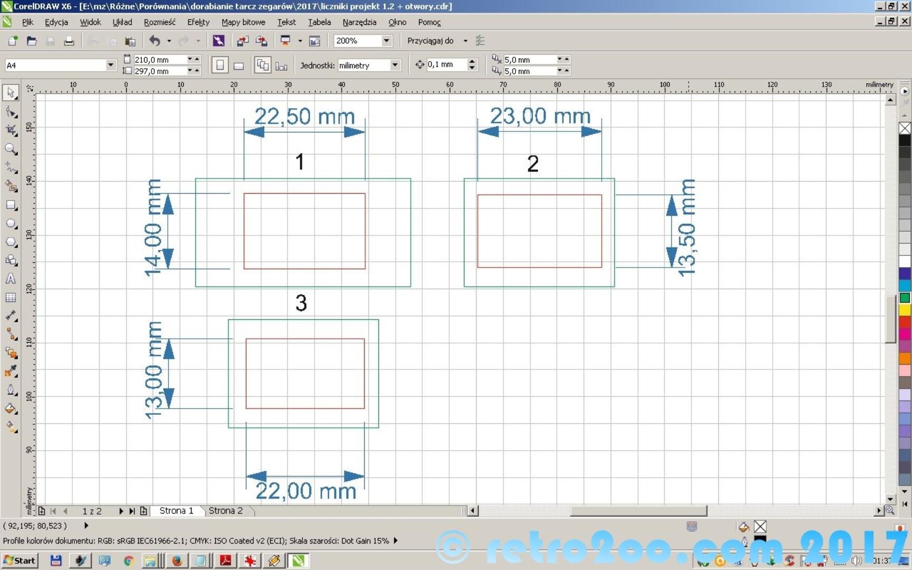
Task: Open the Efekty menu
Action: [x=198, y=22]
